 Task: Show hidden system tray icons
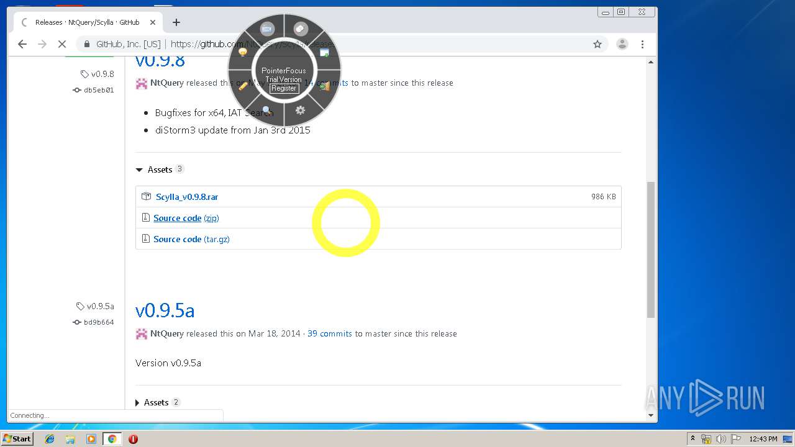pos(693,438)
